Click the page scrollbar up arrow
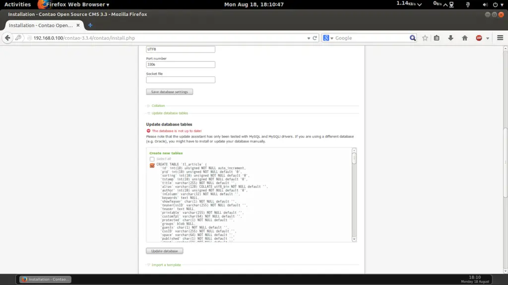 506,48
